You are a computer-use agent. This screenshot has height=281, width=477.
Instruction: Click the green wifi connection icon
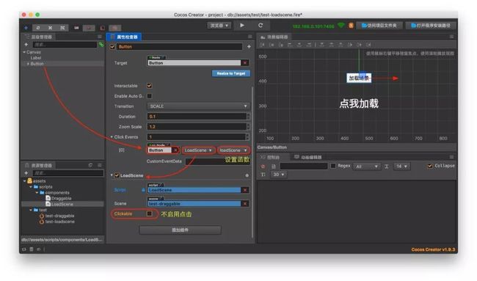pos(341,25)
